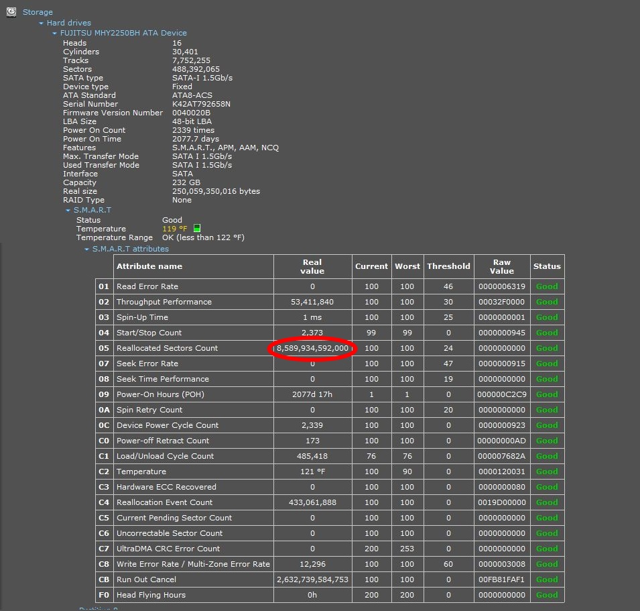Viewport: 640px width, 611px height.
Task: Click the value 121 °F
Action: click(x=313, y=471)
